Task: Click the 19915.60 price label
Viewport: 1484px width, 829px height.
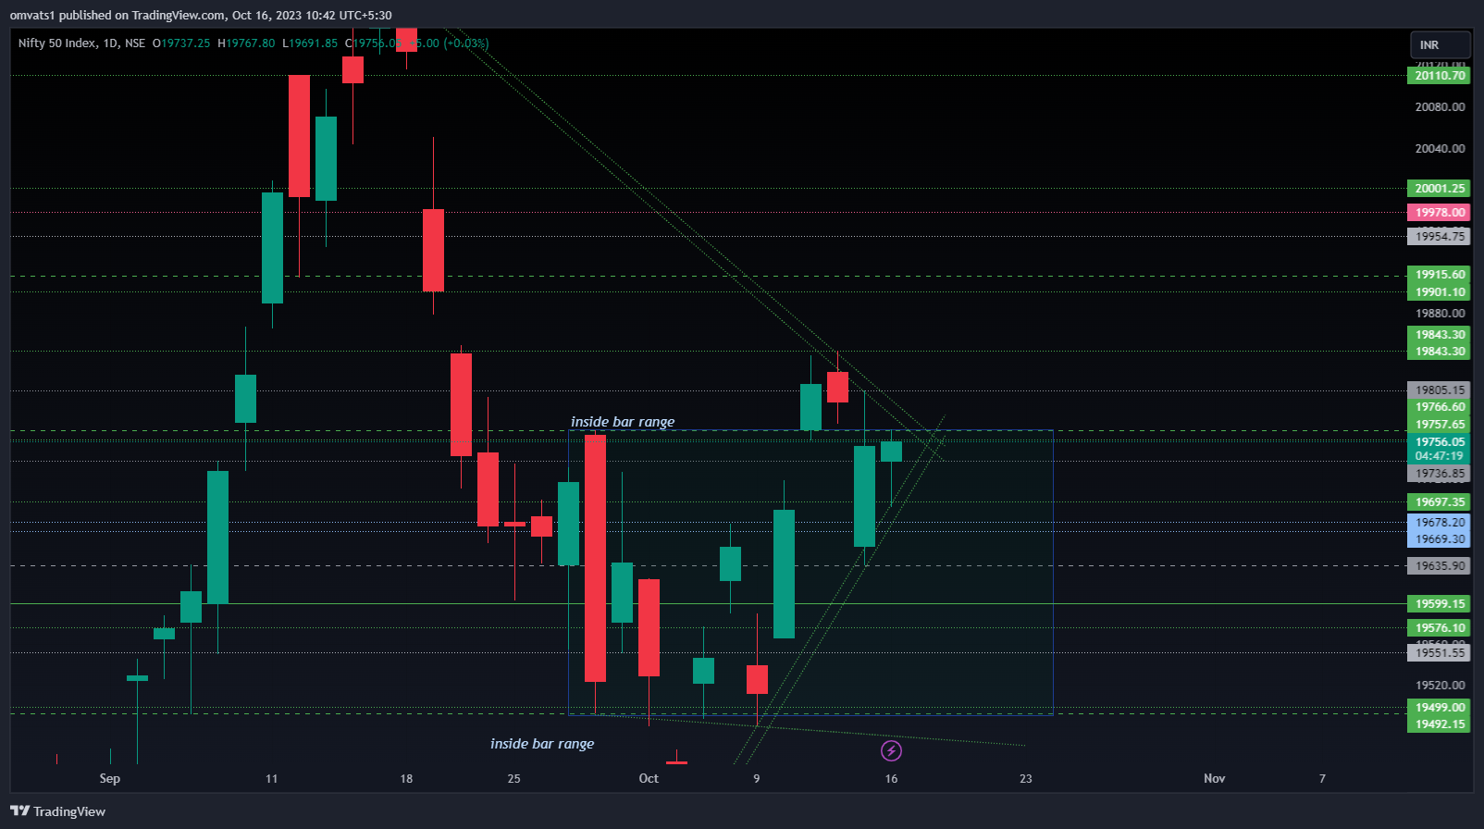Action: coord(1439,275)
